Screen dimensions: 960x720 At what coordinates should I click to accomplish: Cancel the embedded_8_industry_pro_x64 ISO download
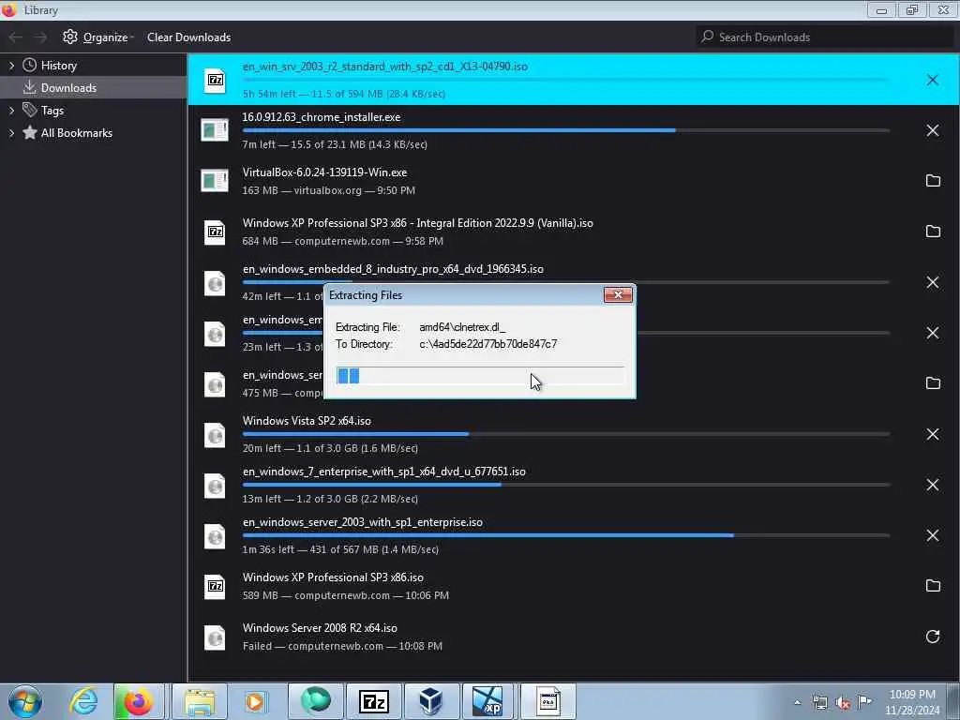(932, 282)
